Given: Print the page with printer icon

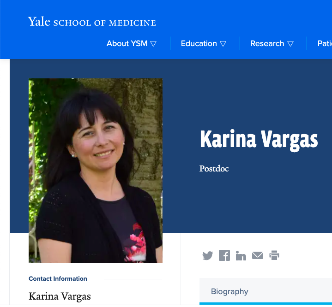Looking at the screenshot, I should (274, 255).
